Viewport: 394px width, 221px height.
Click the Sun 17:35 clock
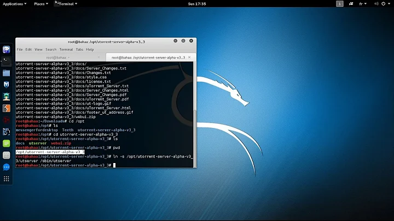click(x=197, y=4)
